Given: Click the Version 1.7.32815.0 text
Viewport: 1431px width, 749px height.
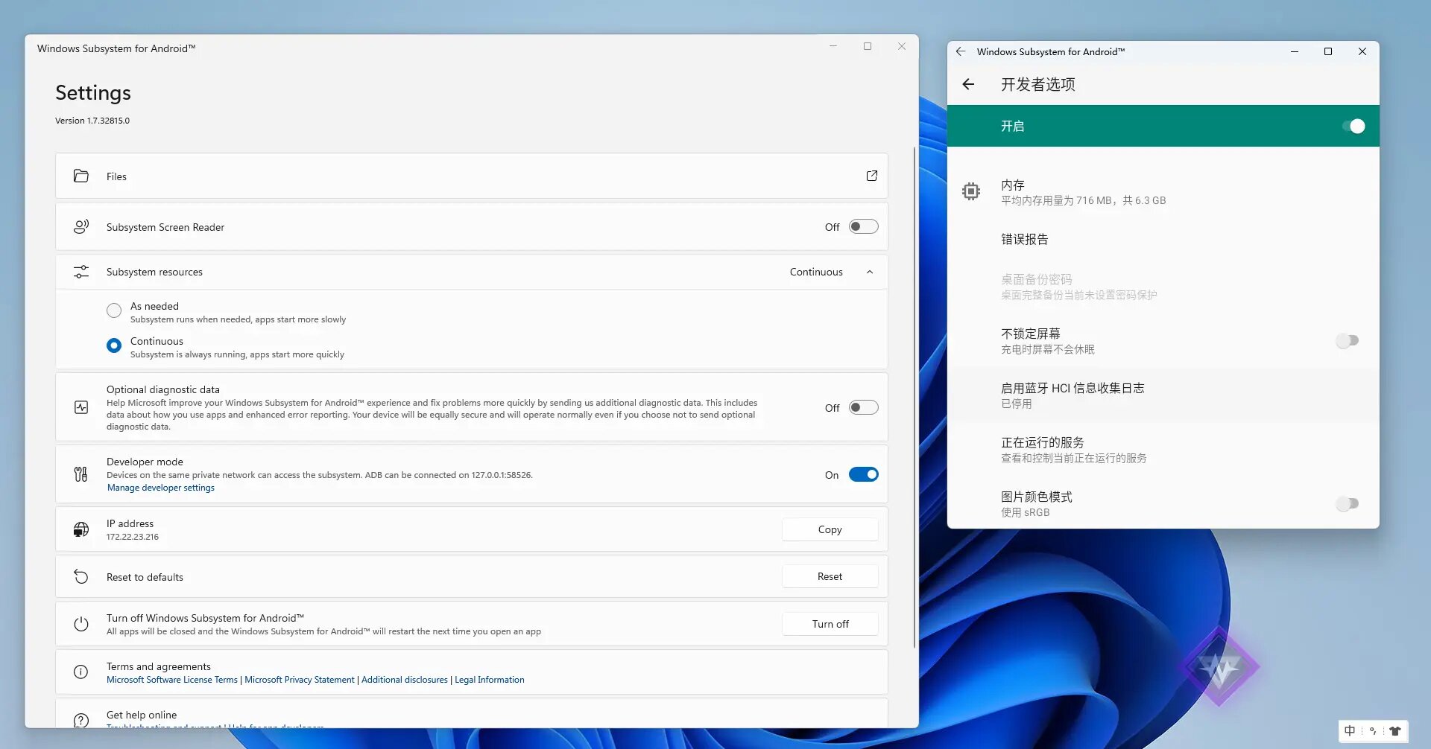Looking at the screenshot, I should pyautogui.click(x=92, y=121).
